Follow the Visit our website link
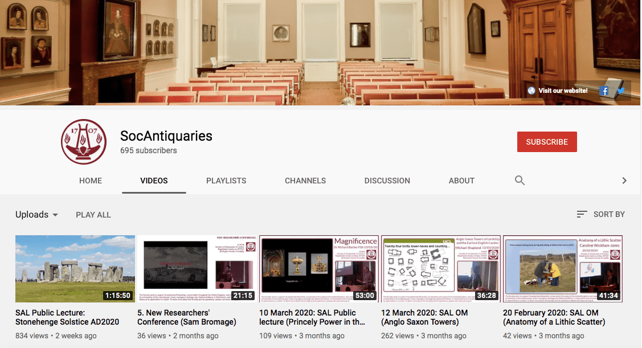642x348 pixels. coord(563,91)
